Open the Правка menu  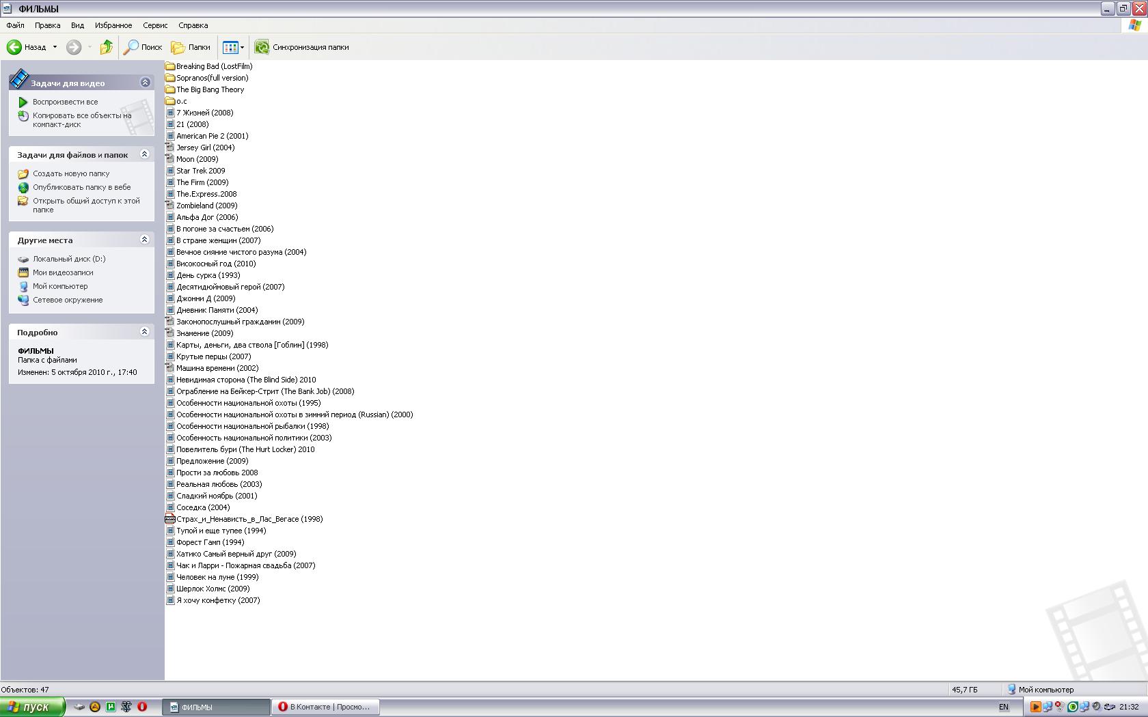pyautogui.click(x=47, y=25)
